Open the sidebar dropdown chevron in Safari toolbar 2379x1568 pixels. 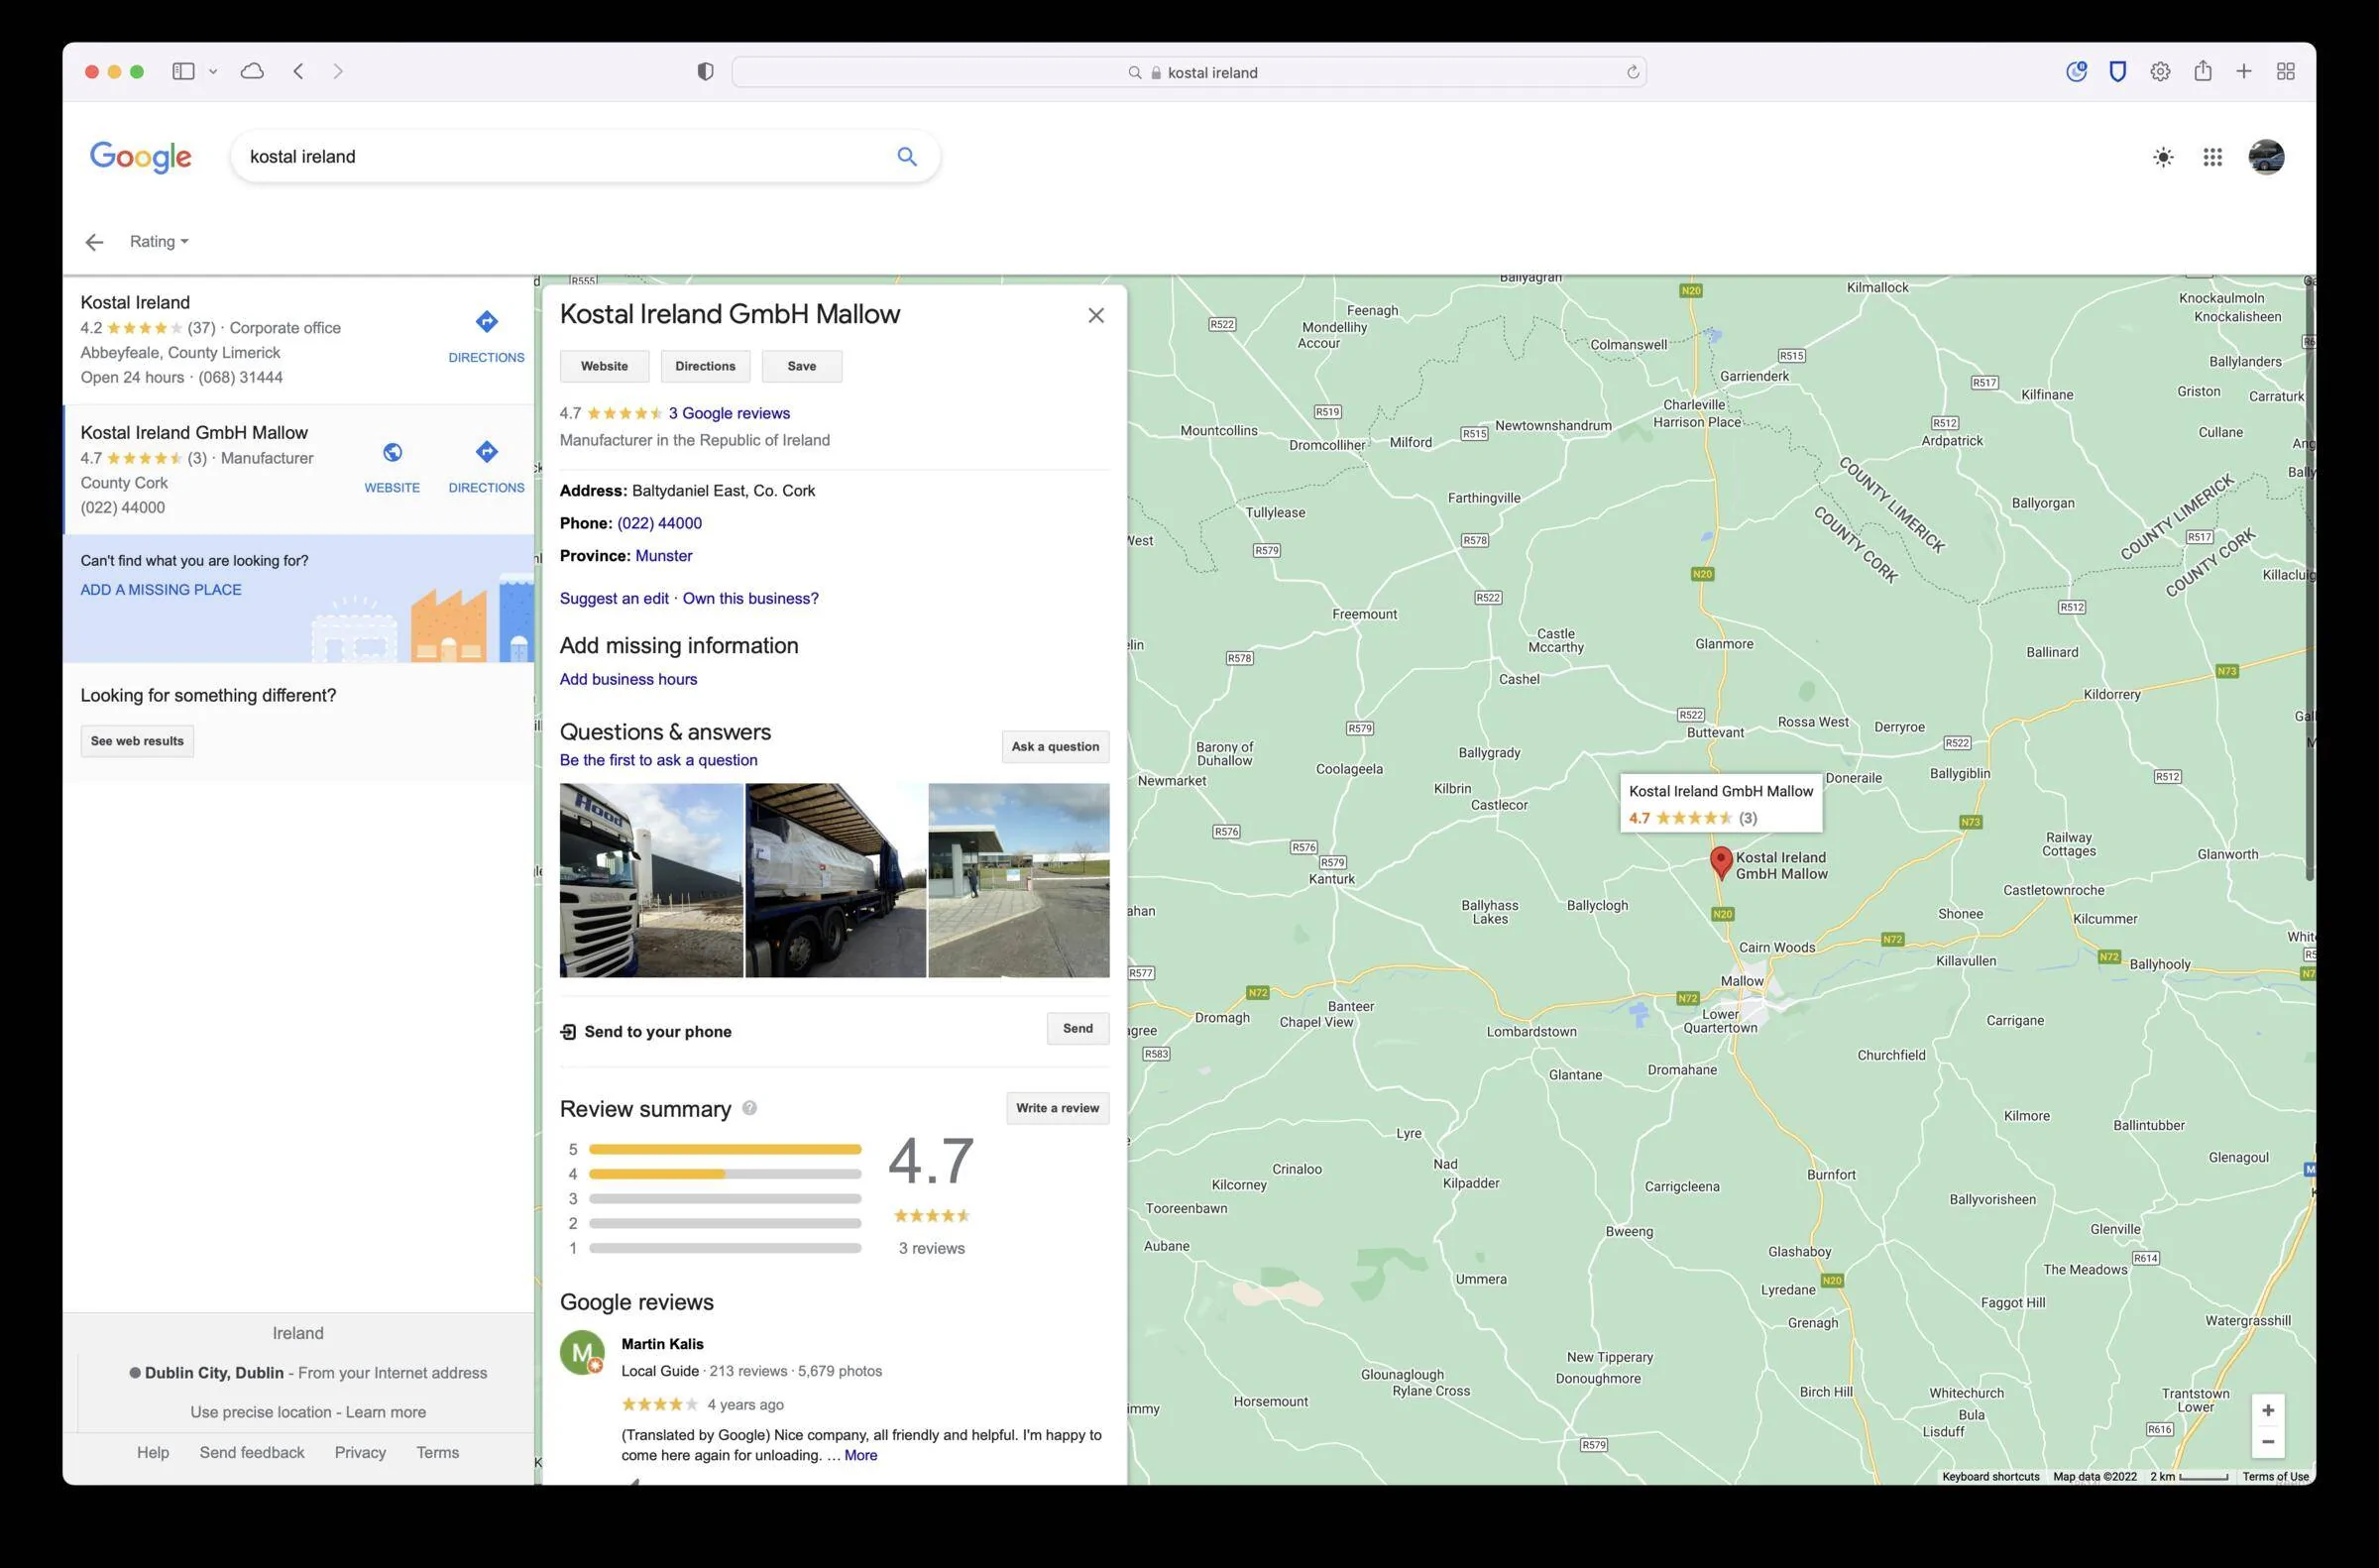[213, 72]
